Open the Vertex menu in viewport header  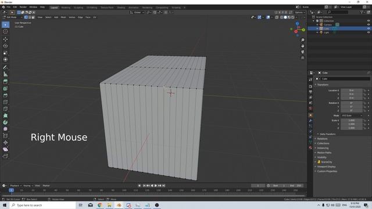click(x=72, y=17)
